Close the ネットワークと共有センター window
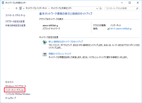This screenshot has width=142, height=103. point(138,3)
